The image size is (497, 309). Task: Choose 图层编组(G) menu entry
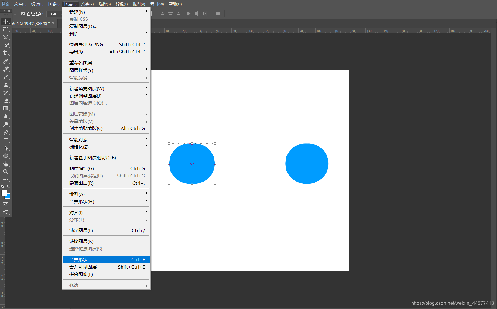pos(106,168)
